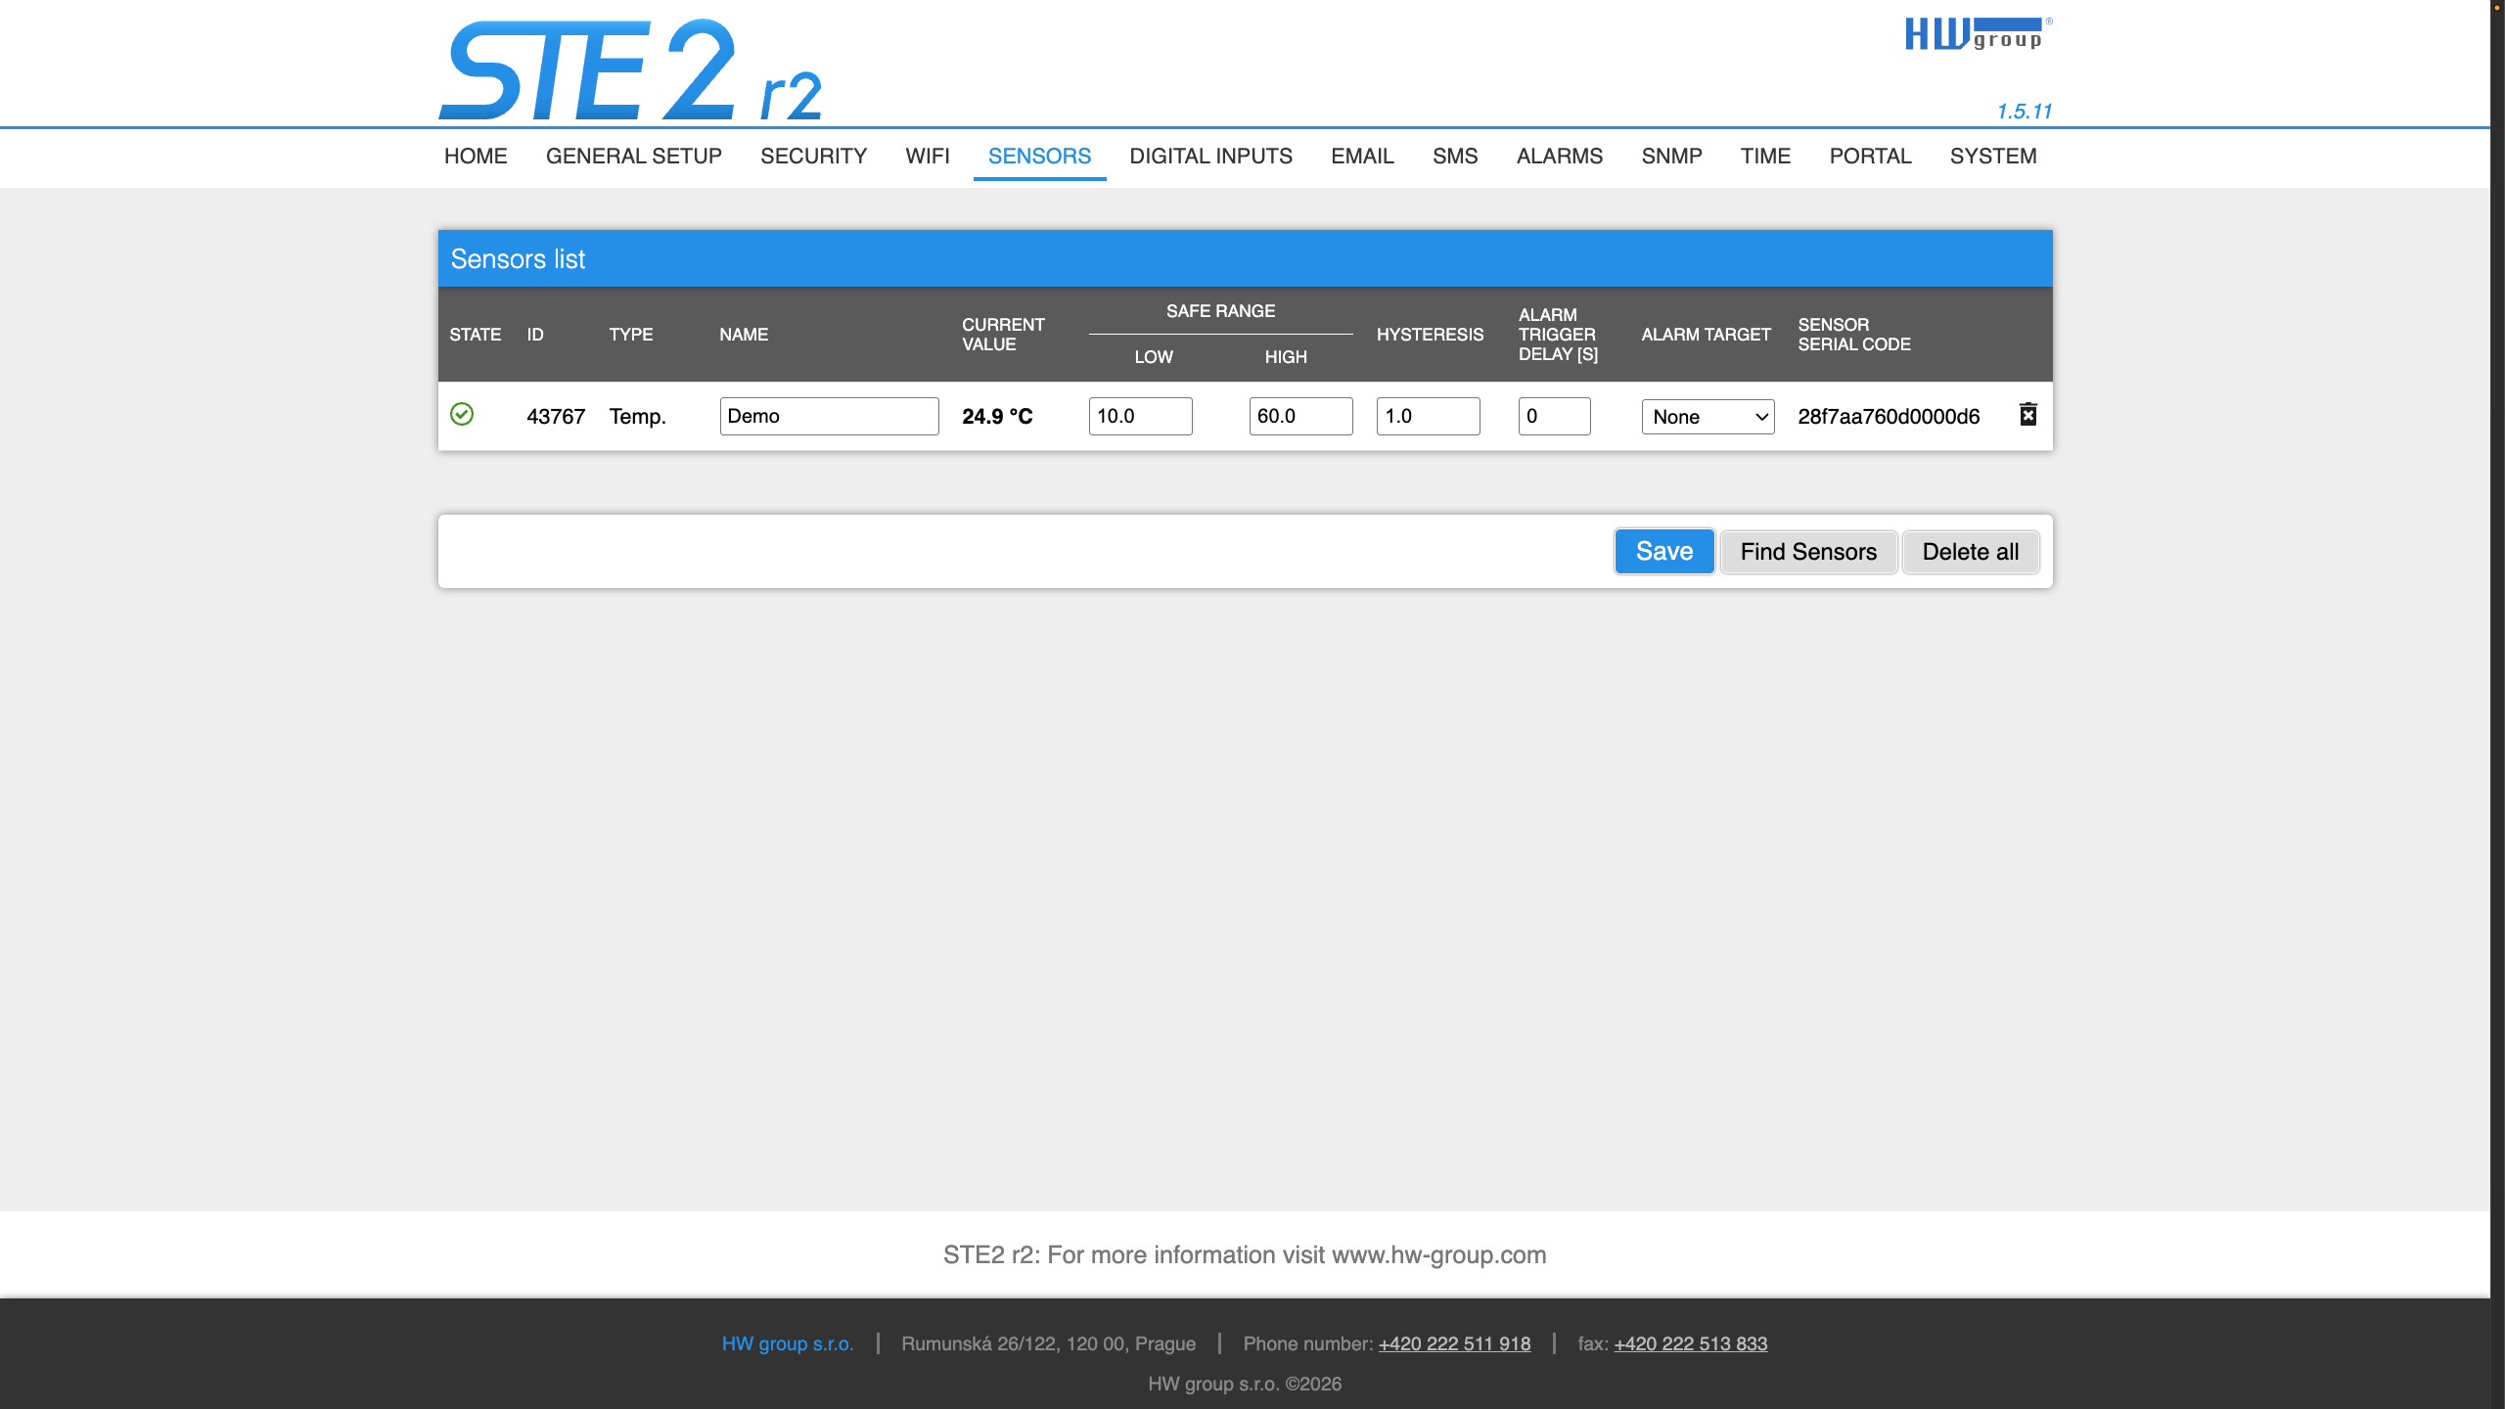Click the firmware version 1.5.11
Image resolution: width=2505 pixels, height=1409 pixels.
pyautogui.click(x=2024, y=112)
